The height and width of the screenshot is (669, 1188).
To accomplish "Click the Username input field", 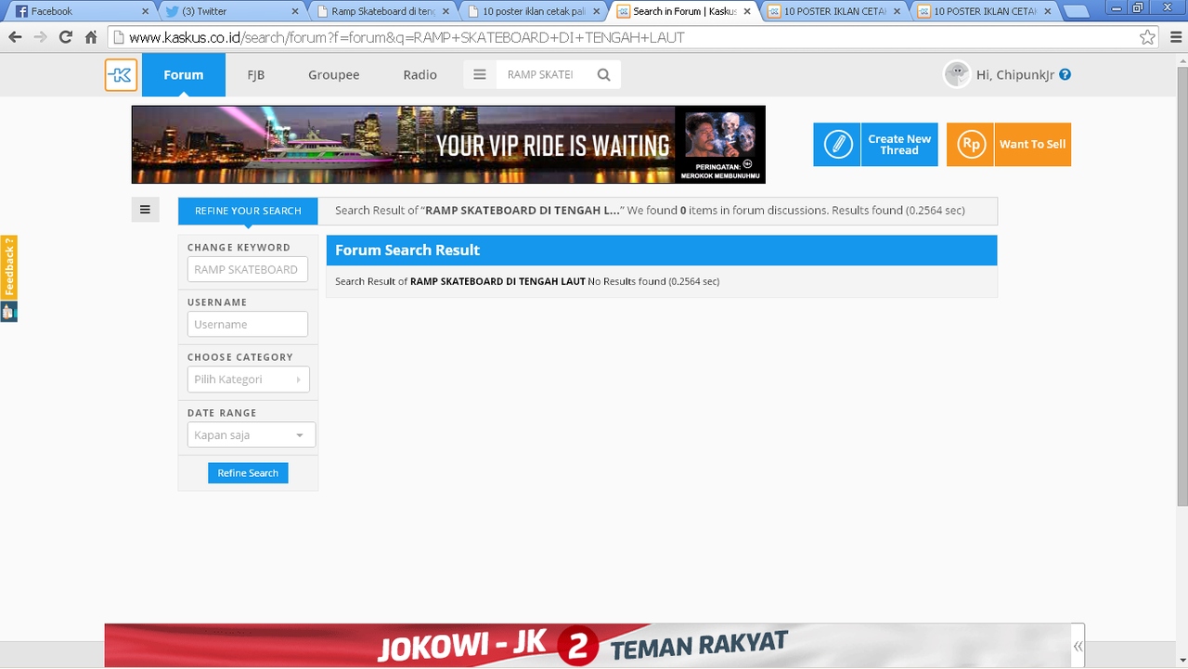I will tap(248, 324).
